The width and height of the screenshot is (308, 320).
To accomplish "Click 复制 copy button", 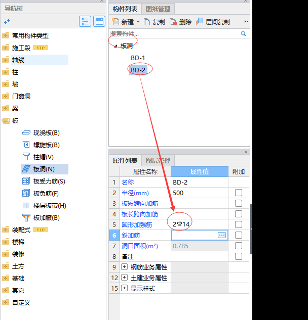I will [x=155, y=22].
